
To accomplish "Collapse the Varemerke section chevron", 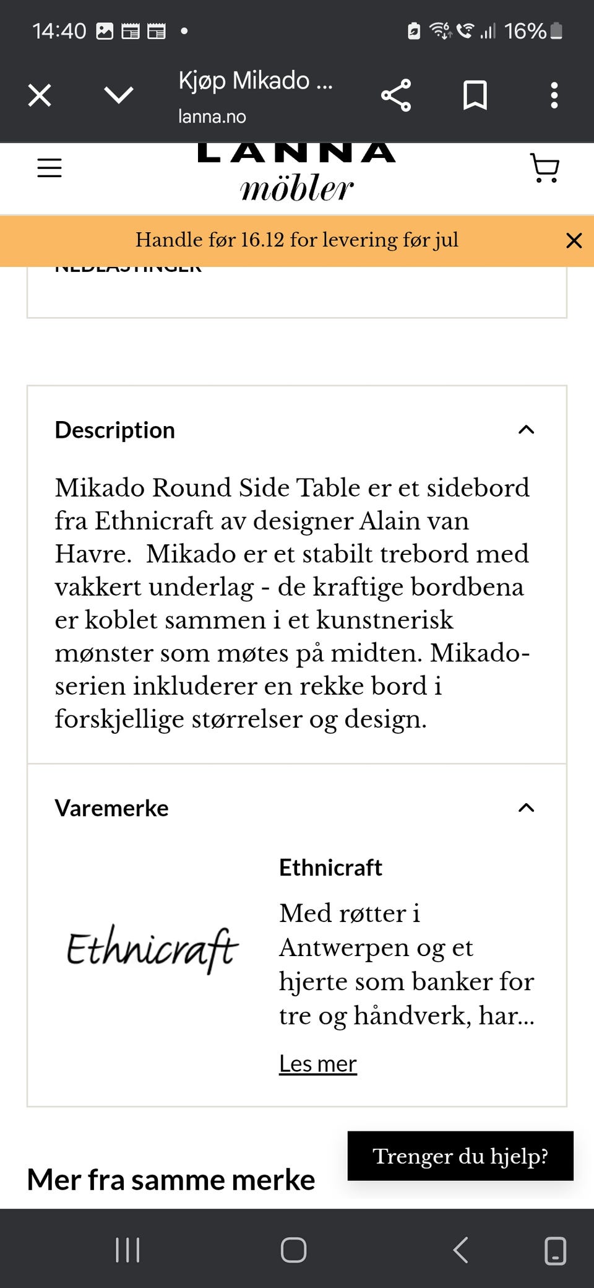I will click(526, 807).
